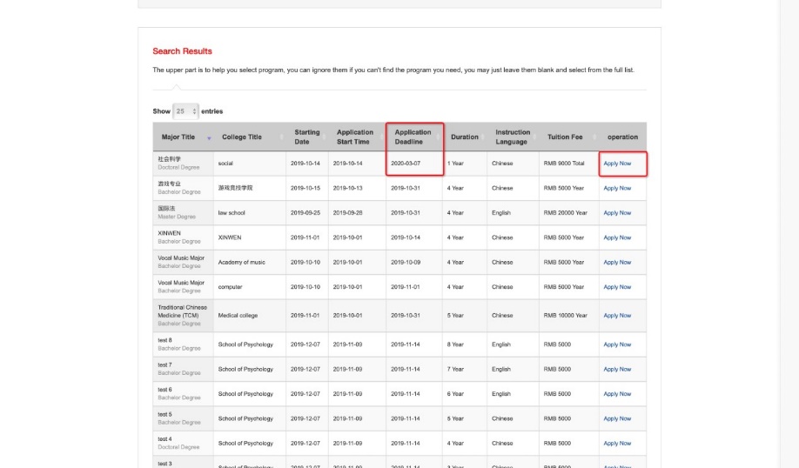The height and width of the screenshot is (468, 799).
Task: Sort table by College Title header
Action: [242, 137]
